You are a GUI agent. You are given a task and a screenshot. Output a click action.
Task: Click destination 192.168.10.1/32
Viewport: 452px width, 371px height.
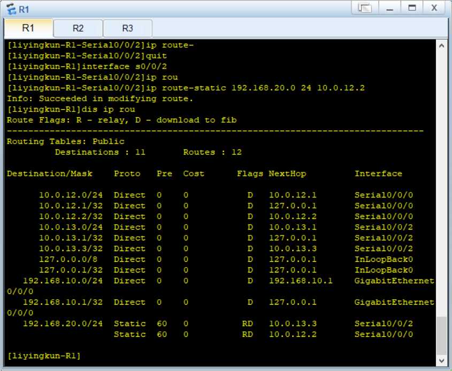point(63,302)
